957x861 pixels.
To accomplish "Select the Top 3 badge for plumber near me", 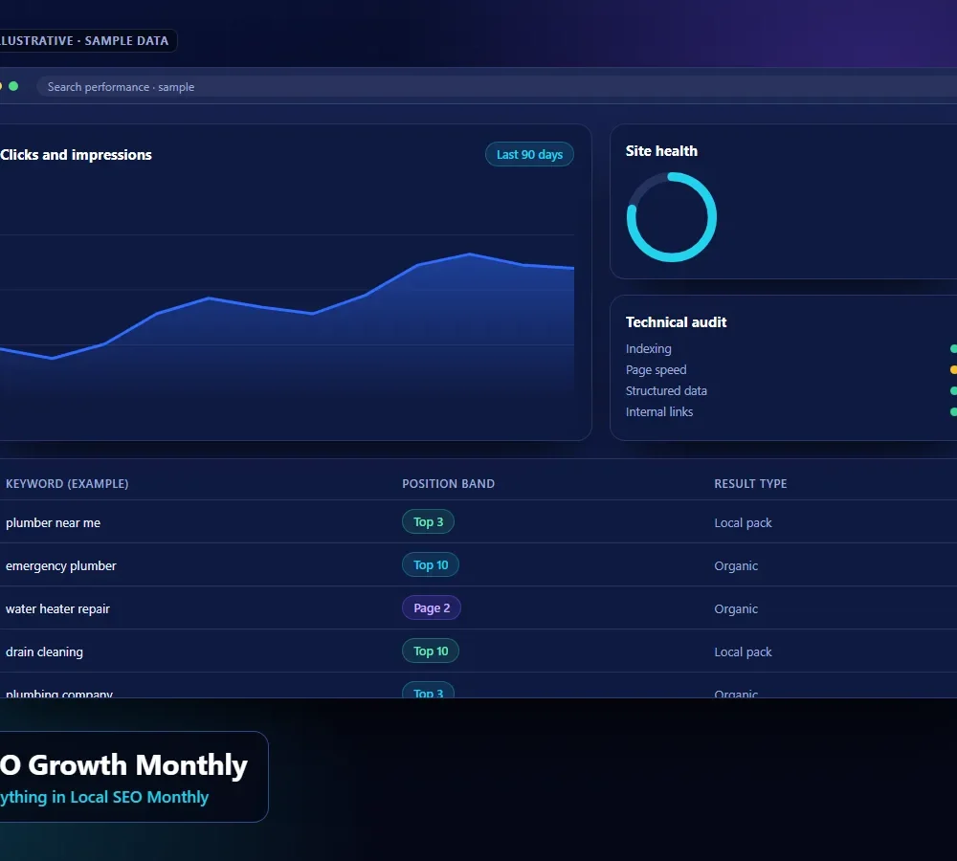I will [x=428, y=521].
